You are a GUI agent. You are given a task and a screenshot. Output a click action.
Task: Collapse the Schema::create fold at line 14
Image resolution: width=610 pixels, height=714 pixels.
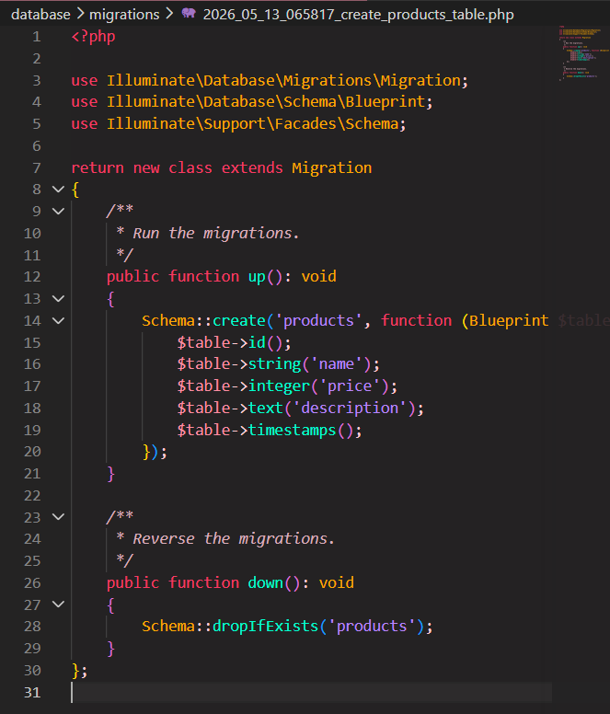point(58,320)
